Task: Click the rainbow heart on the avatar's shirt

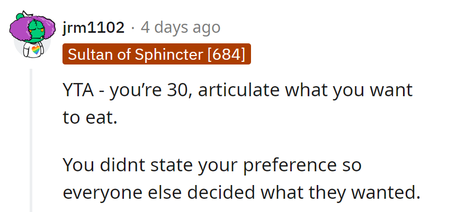Action: point(36,51)
